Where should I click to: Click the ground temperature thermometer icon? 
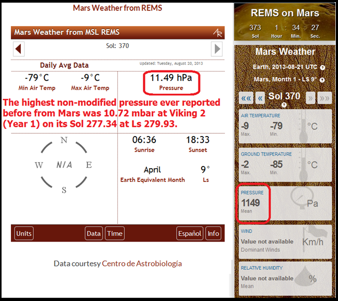303,164
